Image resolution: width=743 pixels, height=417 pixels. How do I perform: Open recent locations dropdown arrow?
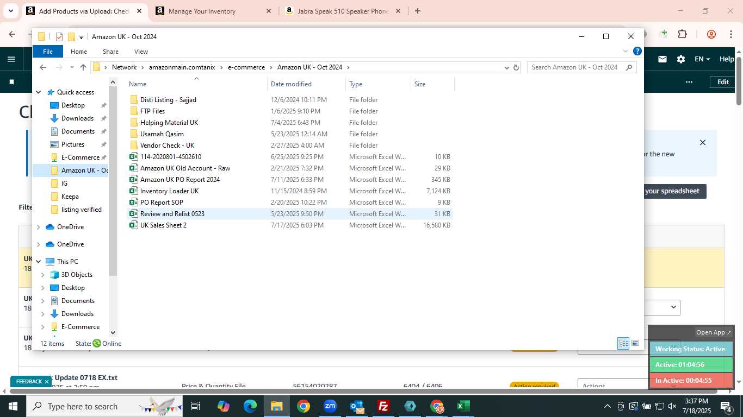[x=72, y=67]
